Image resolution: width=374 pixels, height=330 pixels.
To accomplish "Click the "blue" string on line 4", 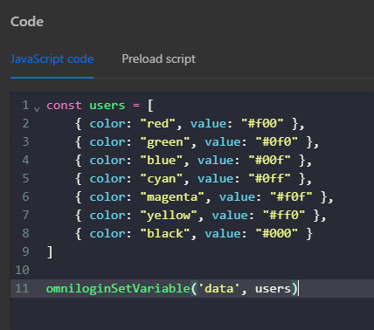I will coord(162,161).
